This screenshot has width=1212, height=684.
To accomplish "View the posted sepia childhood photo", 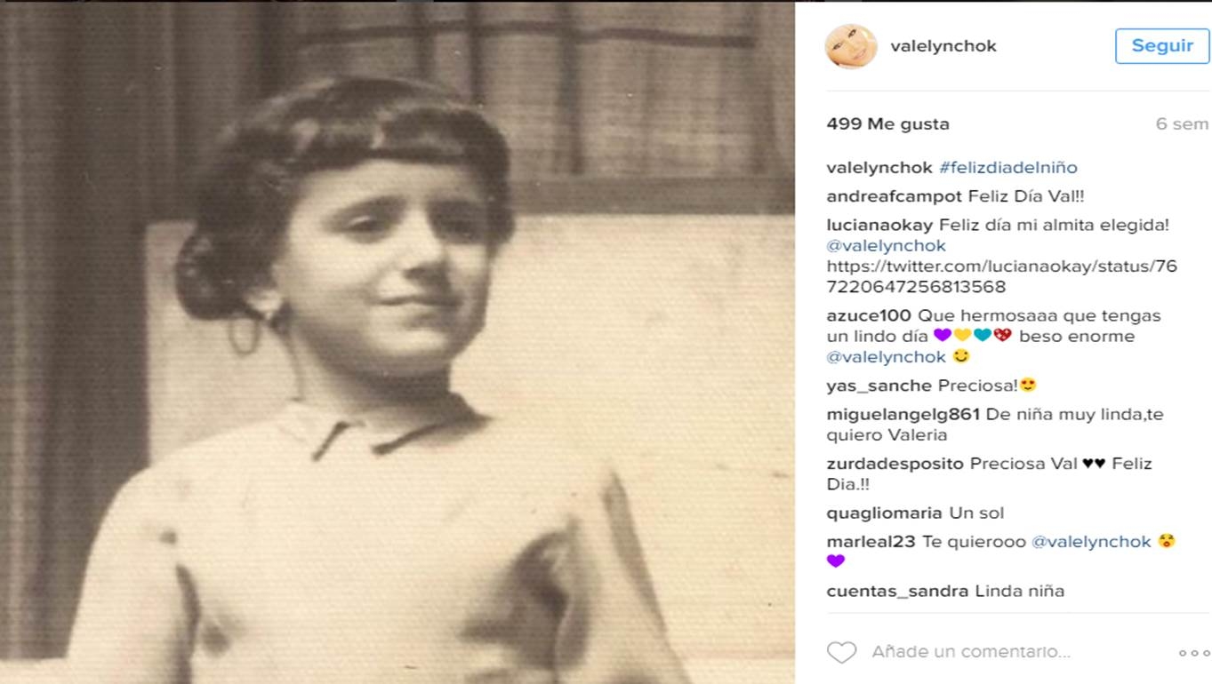I will 397,342.
